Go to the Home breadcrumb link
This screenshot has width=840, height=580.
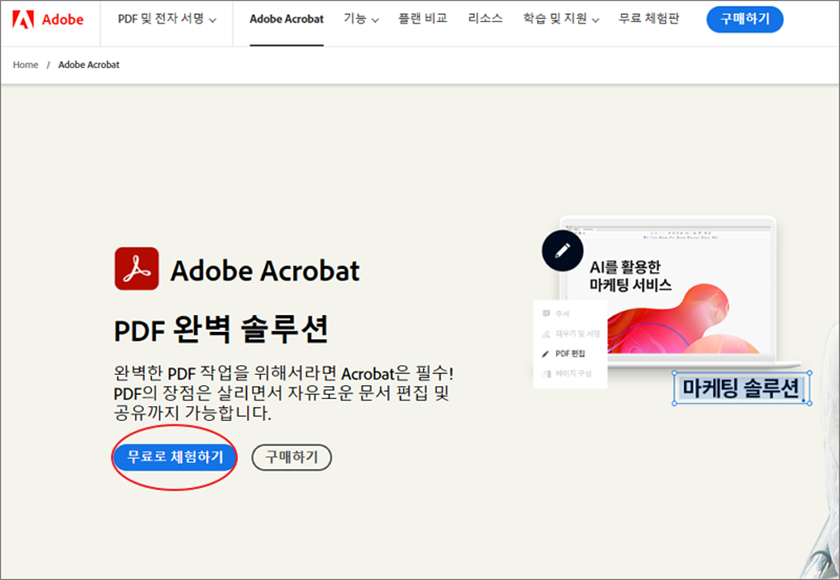[25, 65]
